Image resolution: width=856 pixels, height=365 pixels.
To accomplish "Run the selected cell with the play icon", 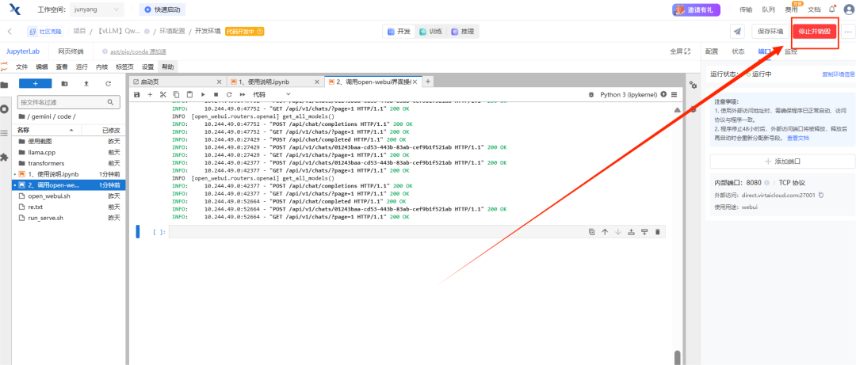I will coord(203,94).
